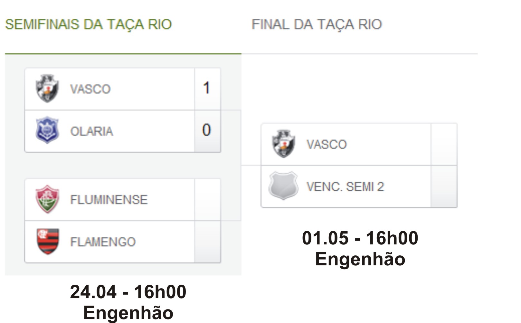Click Fluminense's empty score box
The image size is (521, 323).
pyautogui.click(x=207, y=200)
